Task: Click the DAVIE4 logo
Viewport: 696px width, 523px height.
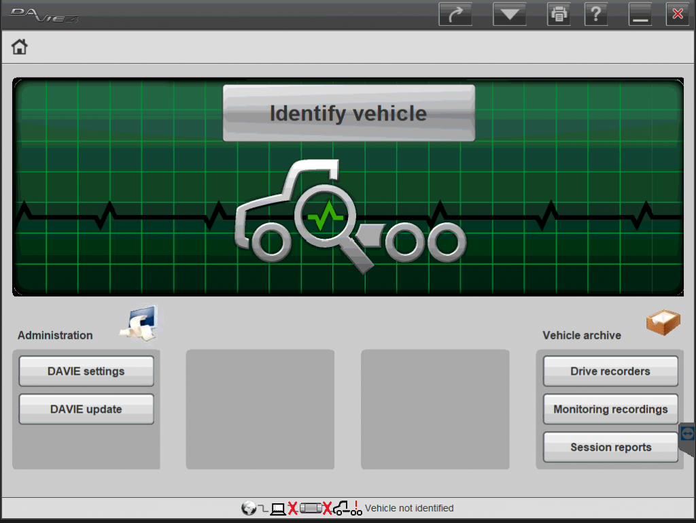Action: [x=44, y=15]
